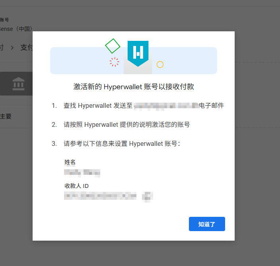Click step 2 text 请按照 Hyperwallet 提供的说明激活您的账号
Viewport: 280px width, 266px height.
click(x=126, y=124)
